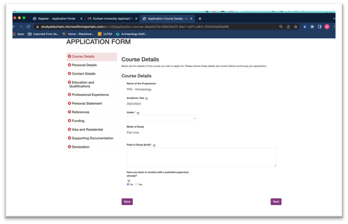Click the Intake help question icon
This screenshot has width=348, height=224.
138,113
